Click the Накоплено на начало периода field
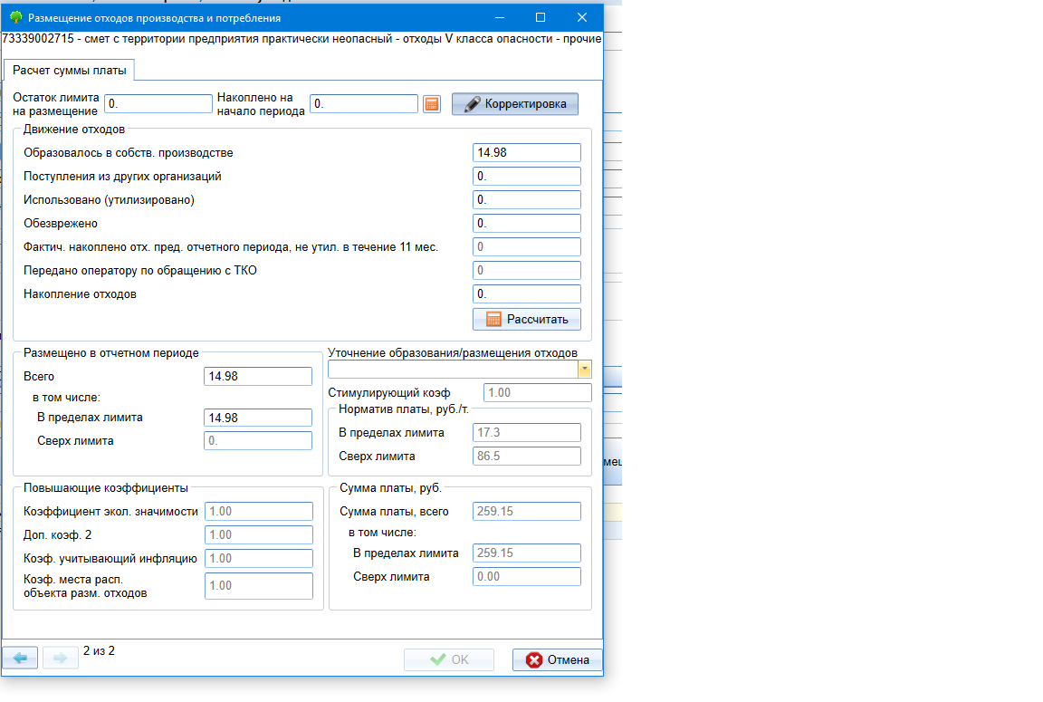Screen dimensions: 1043x702 (x=363, y=104)
